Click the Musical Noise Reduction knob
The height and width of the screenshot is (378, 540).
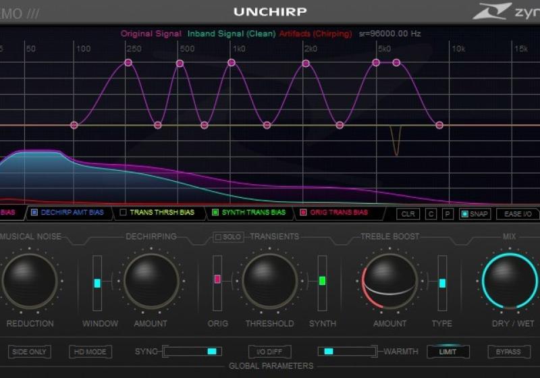(30, 281)
